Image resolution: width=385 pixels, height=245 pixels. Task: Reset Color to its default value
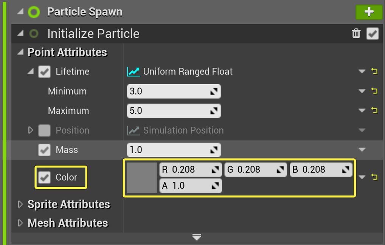pyautogui.click(x=374, y=177)
